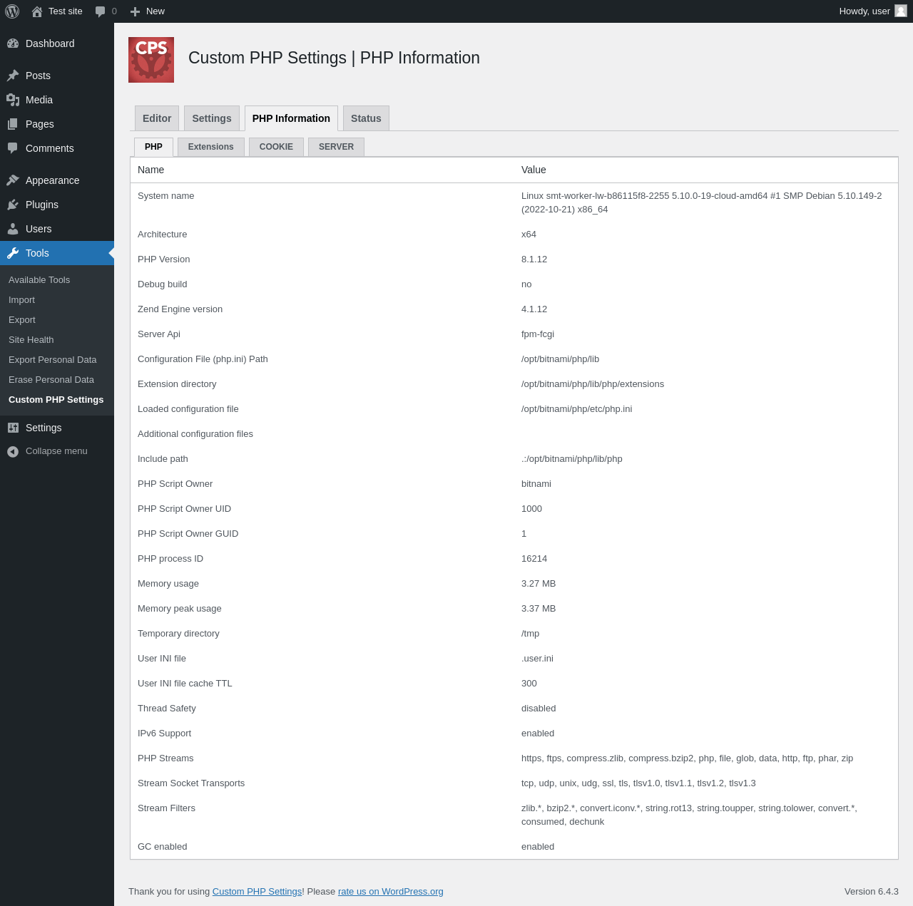Click the Tools wrench icon
913x906 pixels.
click(x=13, y=253)
